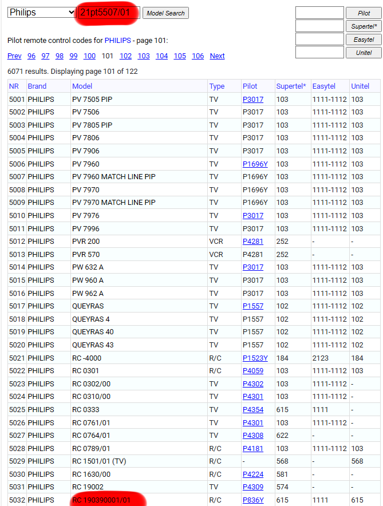This screenshot has width=383, height=506.
Task: Go to the Prev results page
Action: pyautogui.click(x=14, y=56)
